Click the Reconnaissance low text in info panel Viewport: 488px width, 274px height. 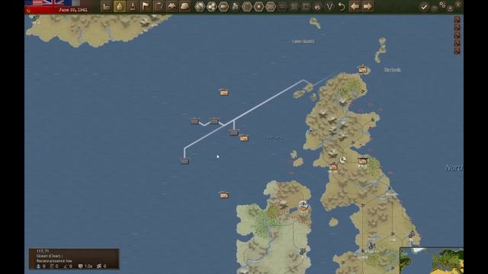pos(54,261)
